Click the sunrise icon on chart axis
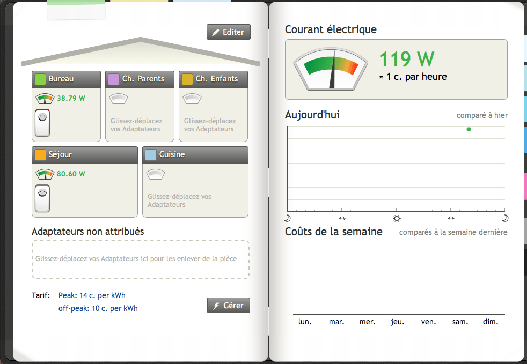 click(x=342, y=219)
